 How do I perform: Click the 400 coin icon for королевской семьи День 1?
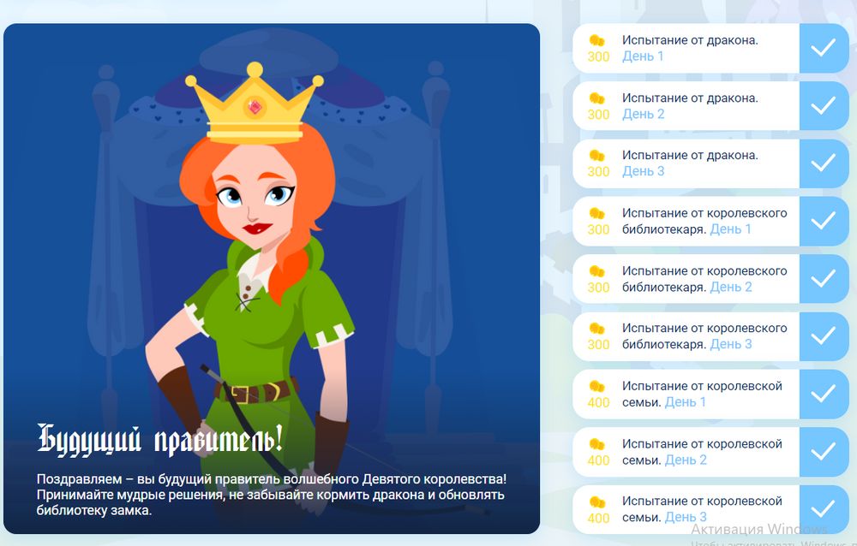(x=597, y=387)
